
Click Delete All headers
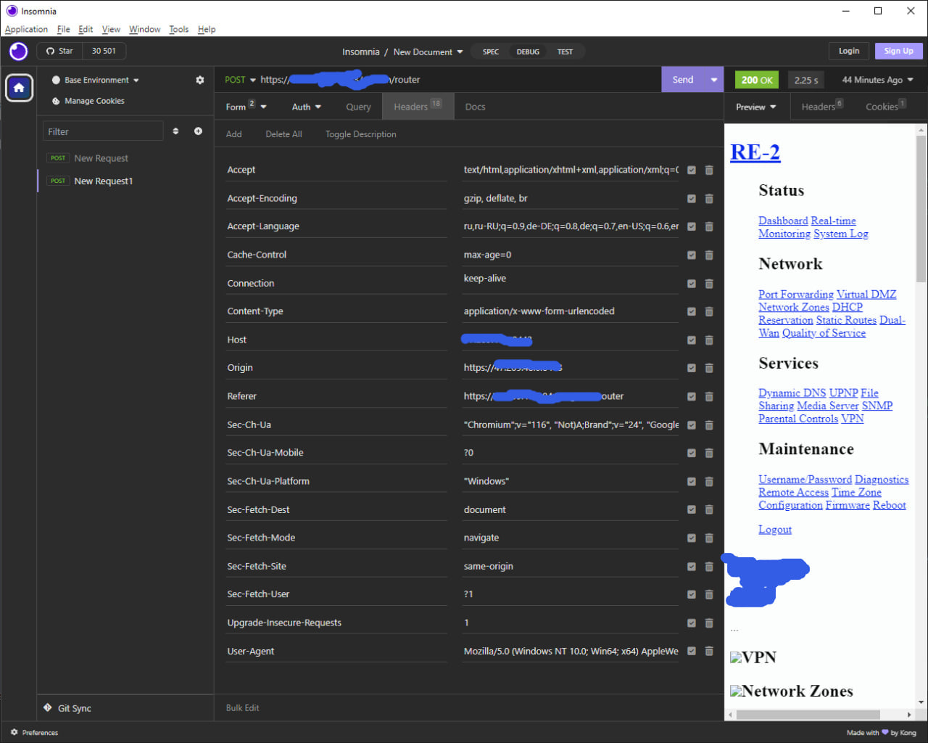tap(283, 134)
